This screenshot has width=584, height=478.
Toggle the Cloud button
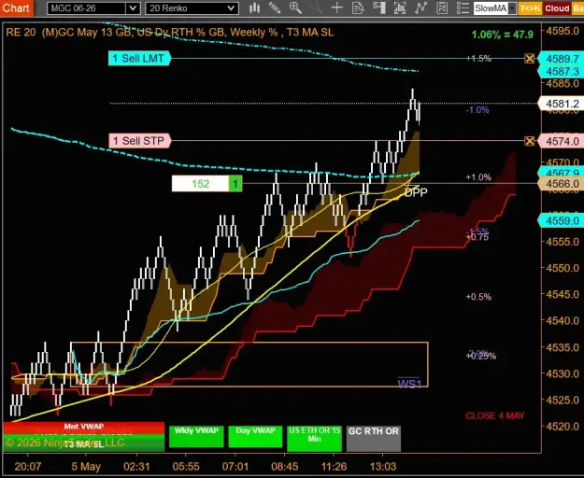(557, 8)
